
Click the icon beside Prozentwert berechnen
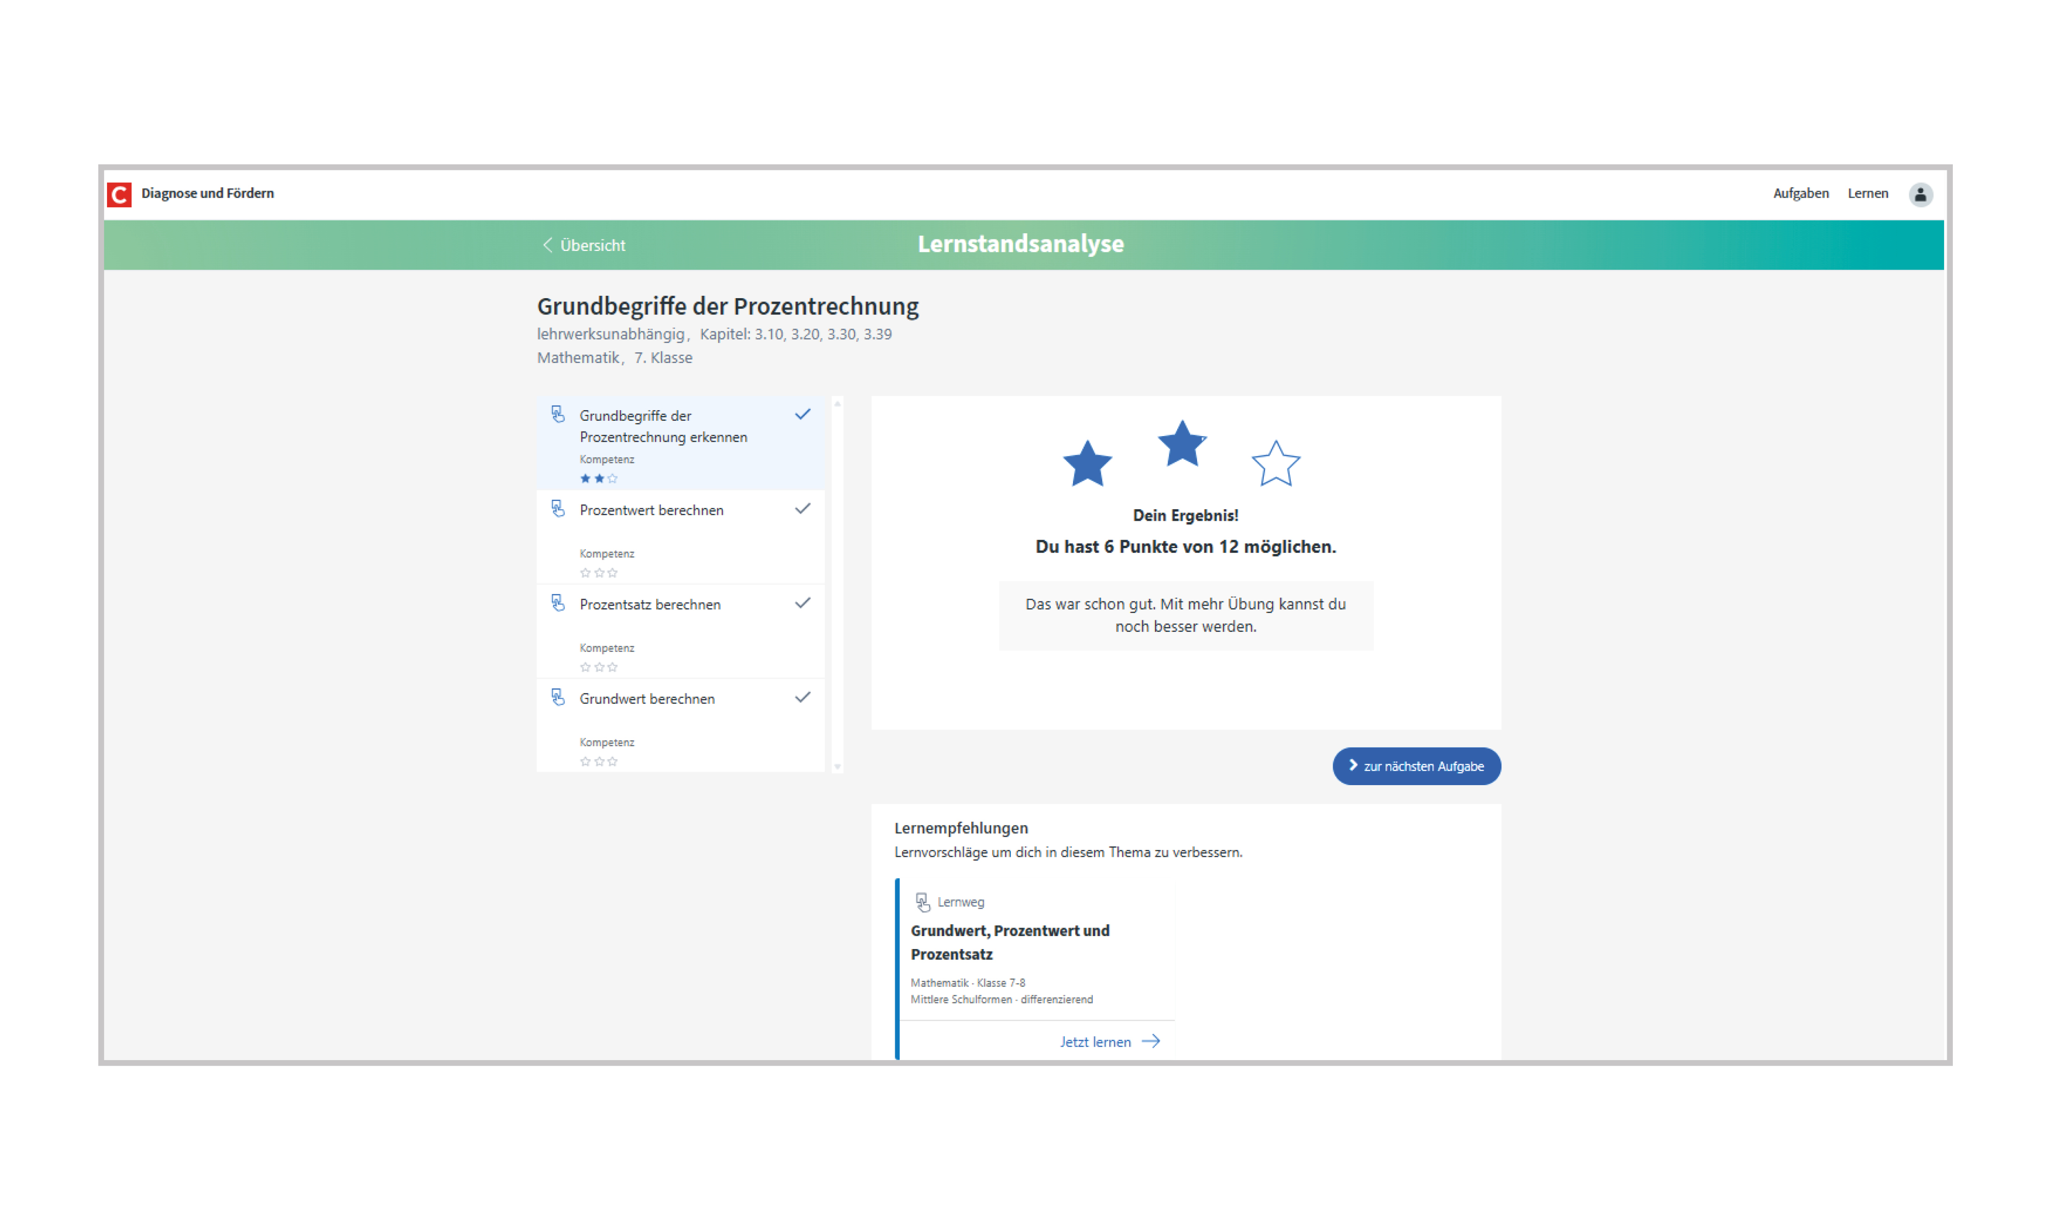coord(558,509)
